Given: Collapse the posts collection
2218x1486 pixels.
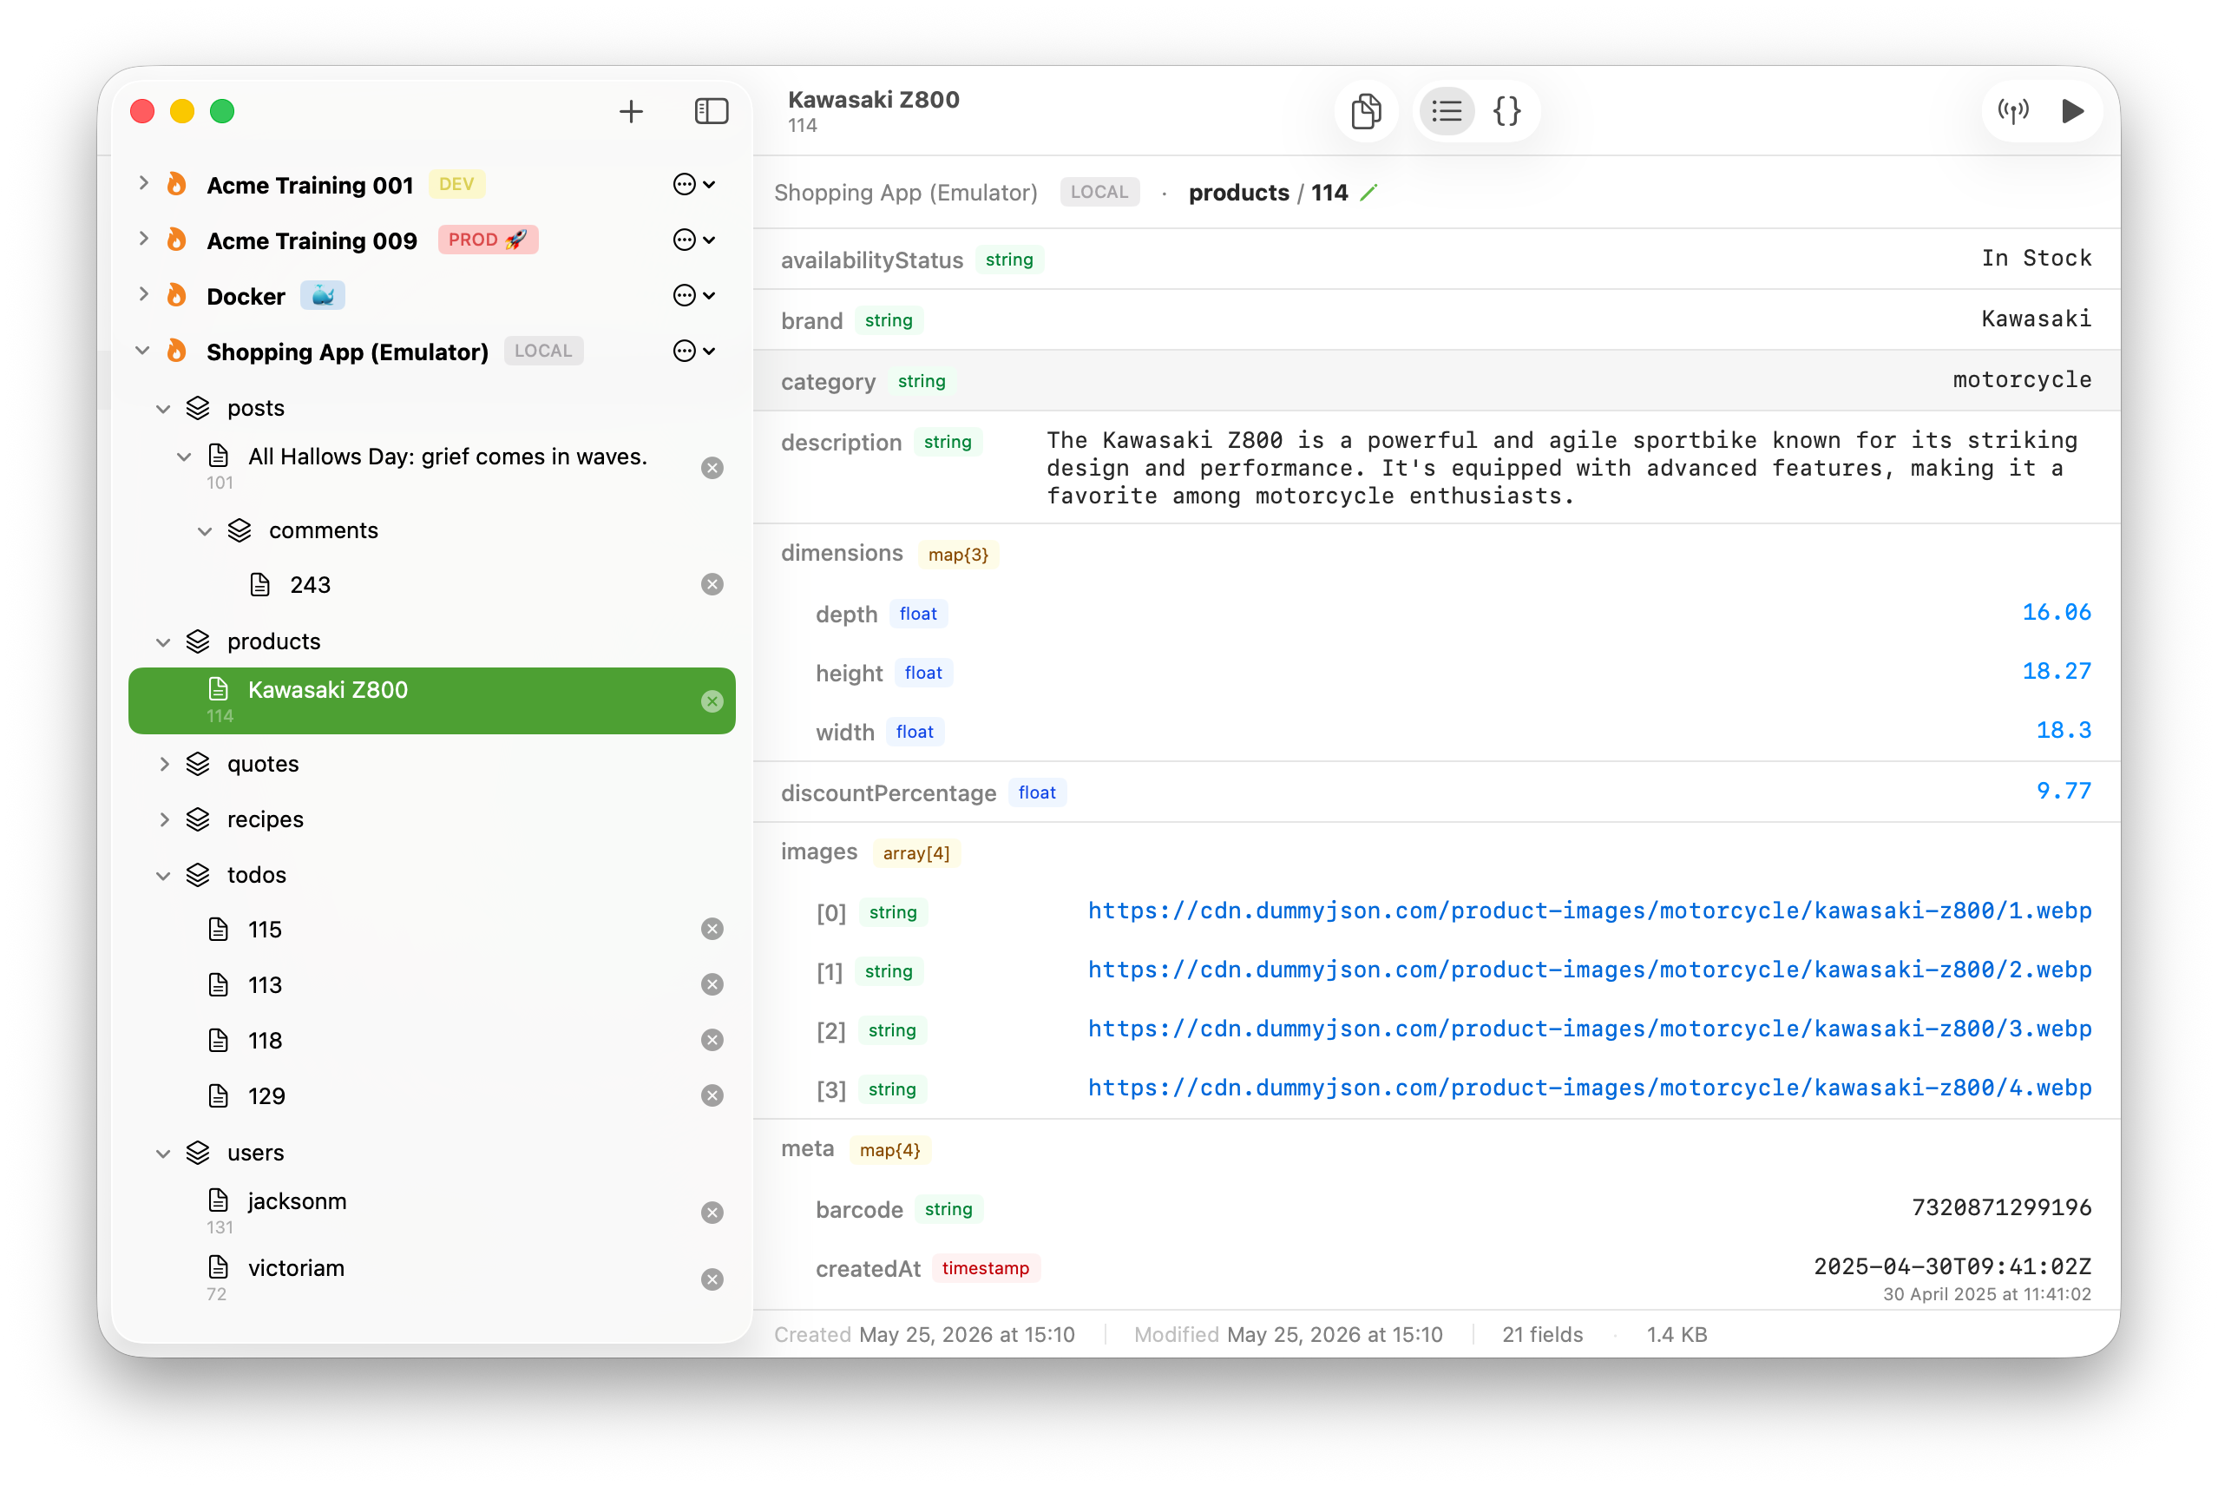Looking at the screenshot, I should click(x=163, y=409).
